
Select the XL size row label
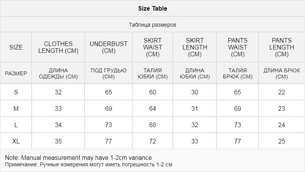(16, 142)
